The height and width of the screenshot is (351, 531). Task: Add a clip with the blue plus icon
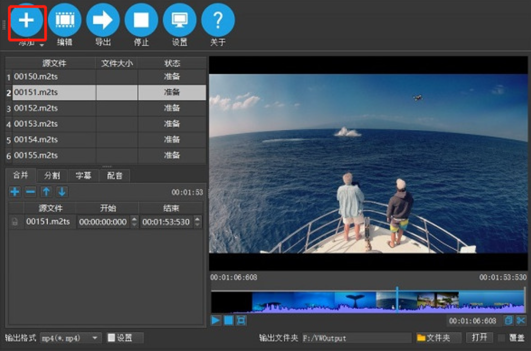pyautogui.click(x=14, y=192)
